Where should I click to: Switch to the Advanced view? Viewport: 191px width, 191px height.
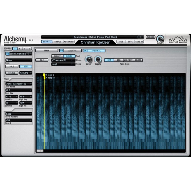click(x=69, y=42)
